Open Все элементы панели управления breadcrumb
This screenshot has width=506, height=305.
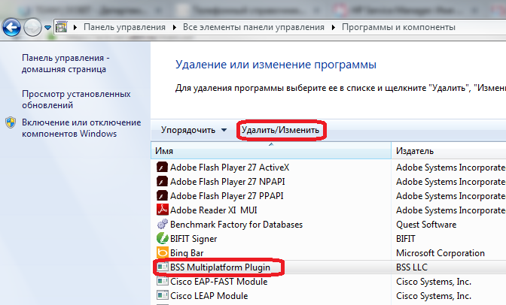click(254, 27)
